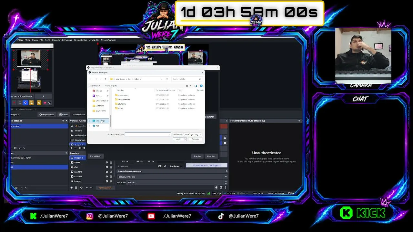Open source properties gear in Fuentes toolbar

point(81,188)
